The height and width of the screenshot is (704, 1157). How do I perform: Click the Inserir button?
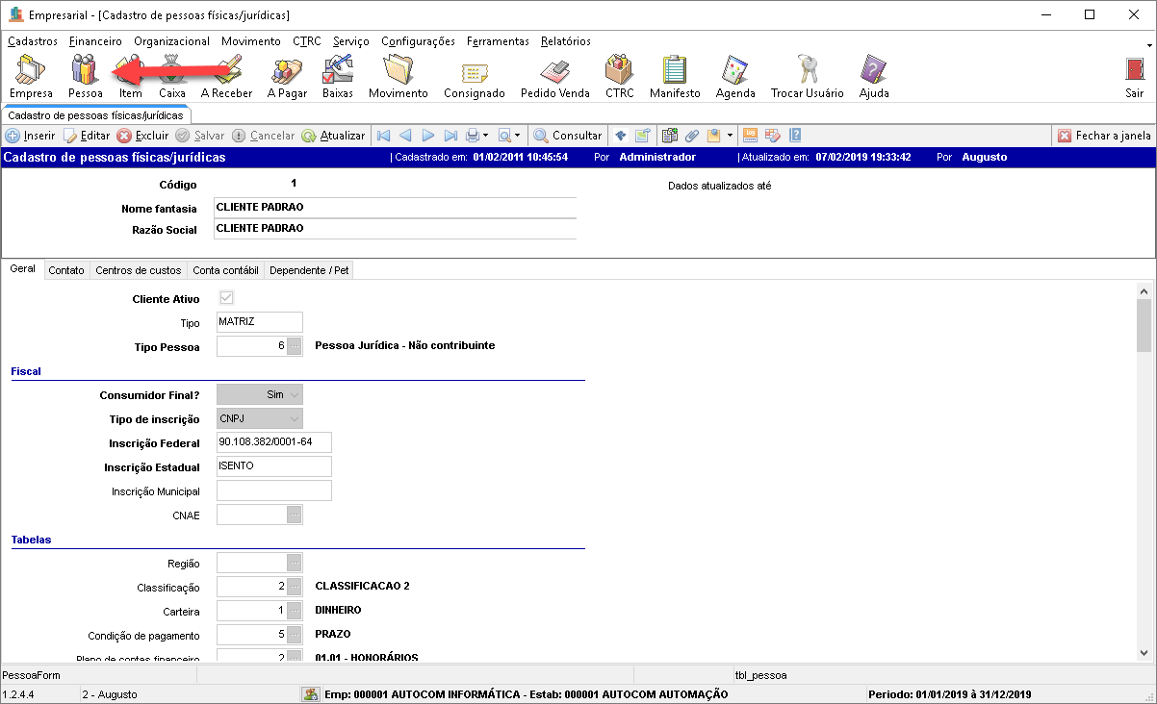(x=31, y=136)
